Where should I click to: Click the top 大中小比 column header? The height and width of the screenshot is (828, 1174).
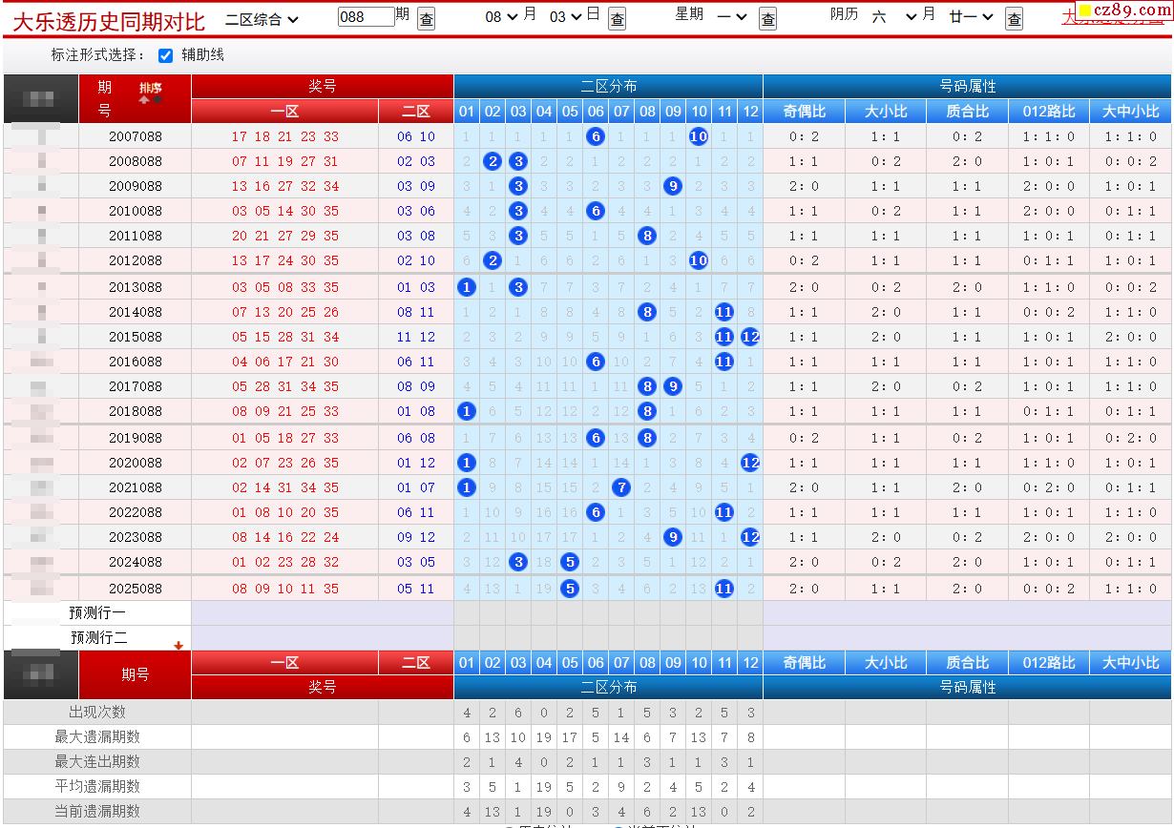(1131, 112)
